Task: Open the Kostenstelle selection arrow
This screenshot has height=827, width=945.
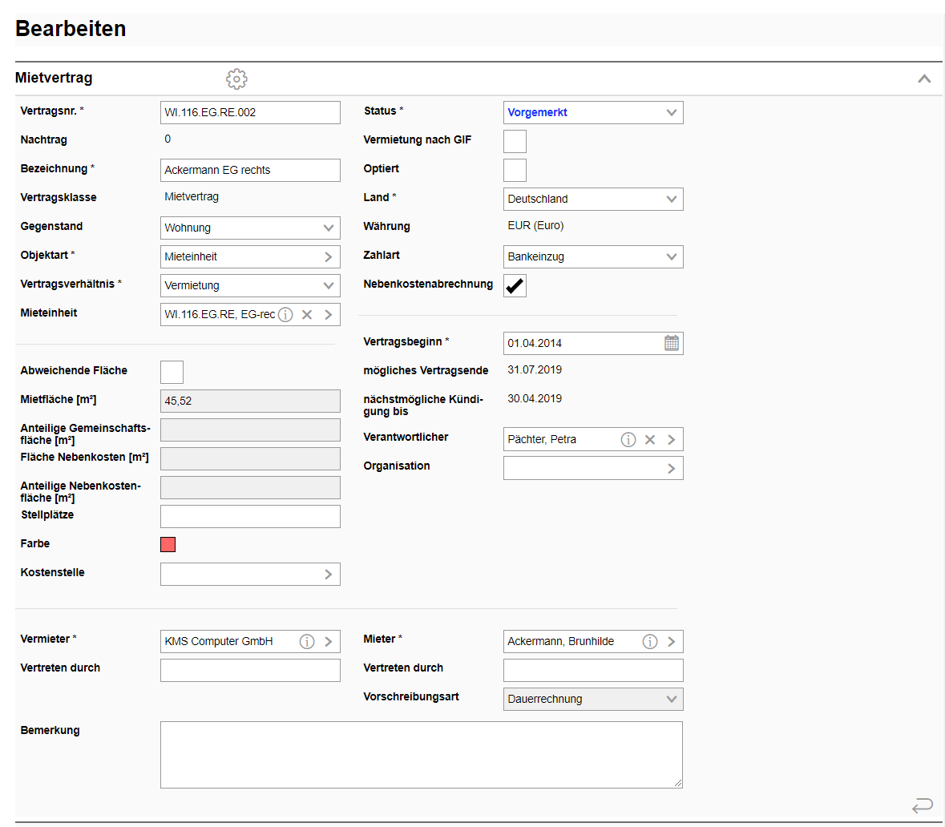Action: point(328,575)
